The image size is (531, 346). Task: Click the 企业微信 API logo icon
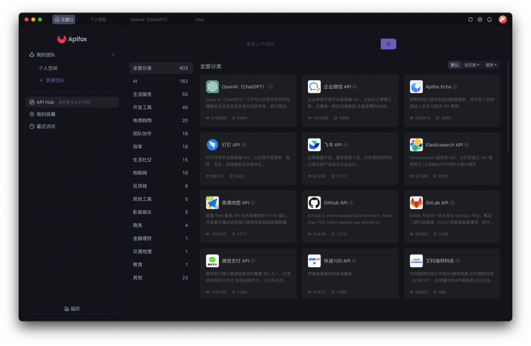click(x=314, y=87)
